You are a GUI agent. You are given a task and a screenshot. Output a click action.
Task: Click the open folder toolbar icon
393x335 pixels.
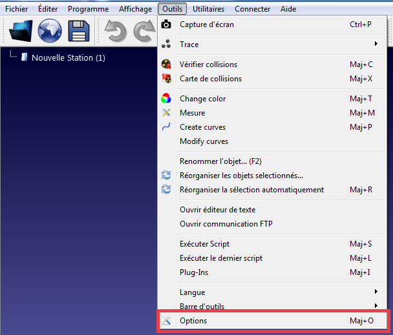pos(21,31)
